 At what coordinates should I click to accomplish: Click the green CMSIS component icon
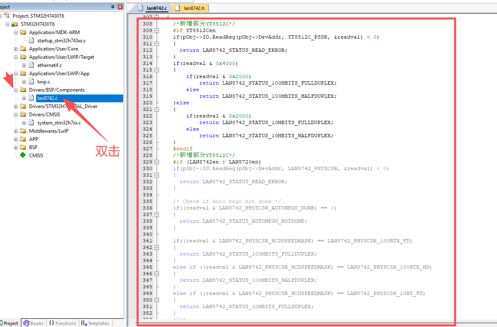pyautogui.click(x=23, y=155)
